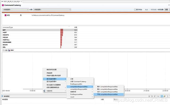This screenshot has width=170, height=105.
Task: Click the third stack trace frame navigation icon
Action: click(155, 96)
